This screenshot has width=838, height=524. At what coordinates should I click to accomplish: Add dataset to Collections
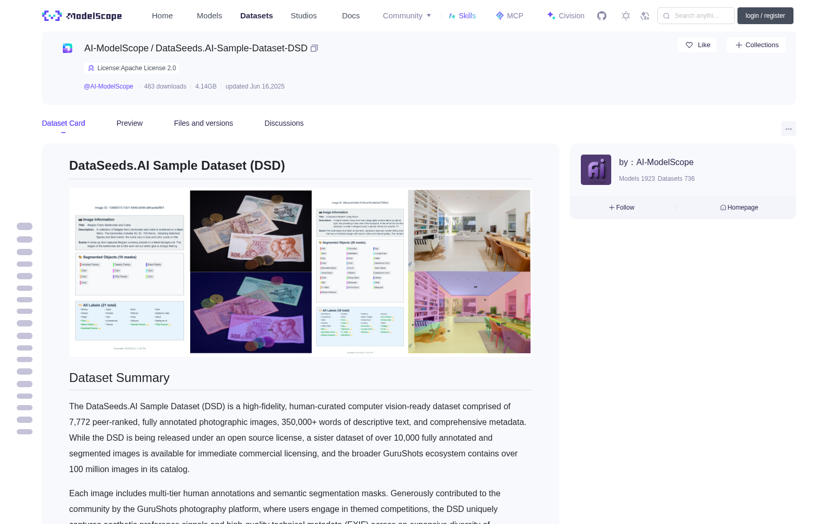click(x=756, y=45)
